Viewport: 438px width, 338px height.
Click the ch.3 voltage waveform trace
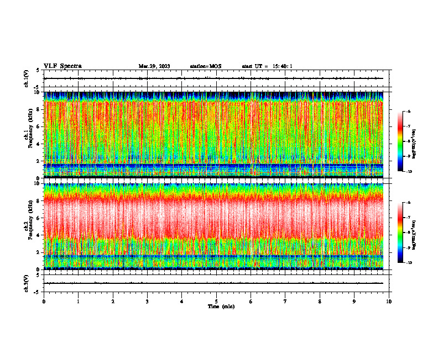coord(213,283)
